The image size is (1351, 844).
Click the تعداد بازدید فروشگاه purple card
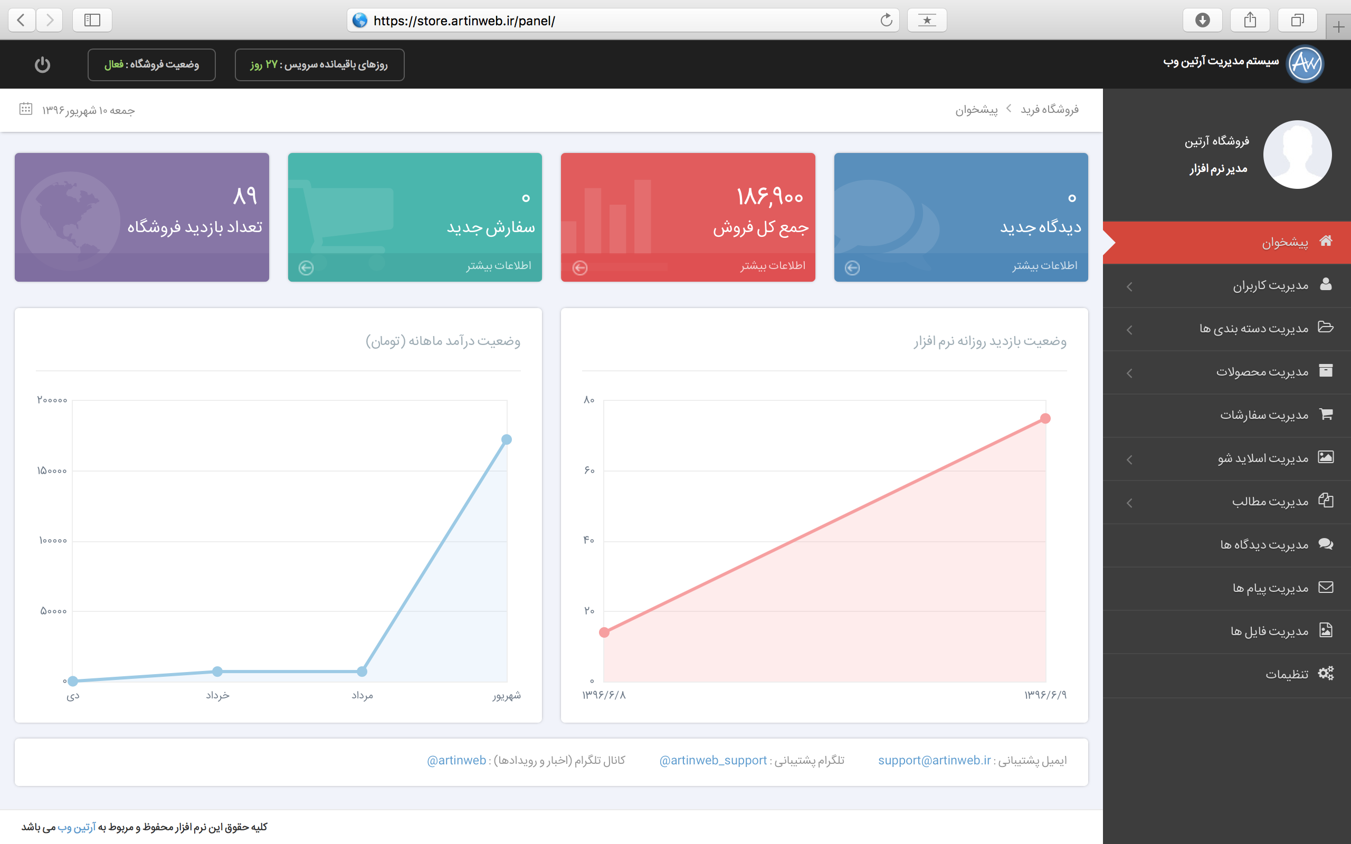click(142, 217)
